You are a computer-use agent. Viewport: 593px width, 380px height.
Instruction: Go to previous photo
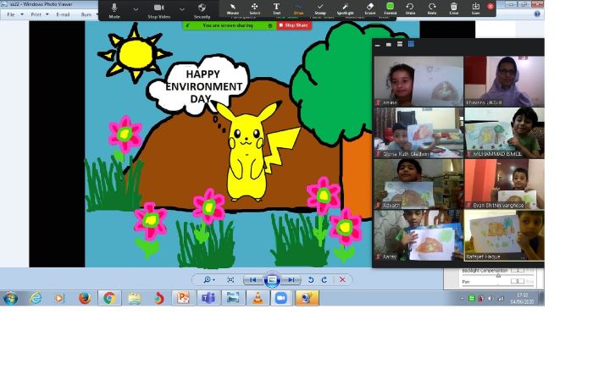(x=253, y=280)
